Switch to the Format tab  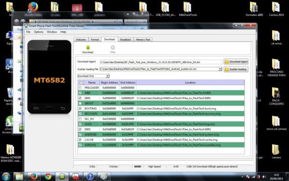coord(95,40)
